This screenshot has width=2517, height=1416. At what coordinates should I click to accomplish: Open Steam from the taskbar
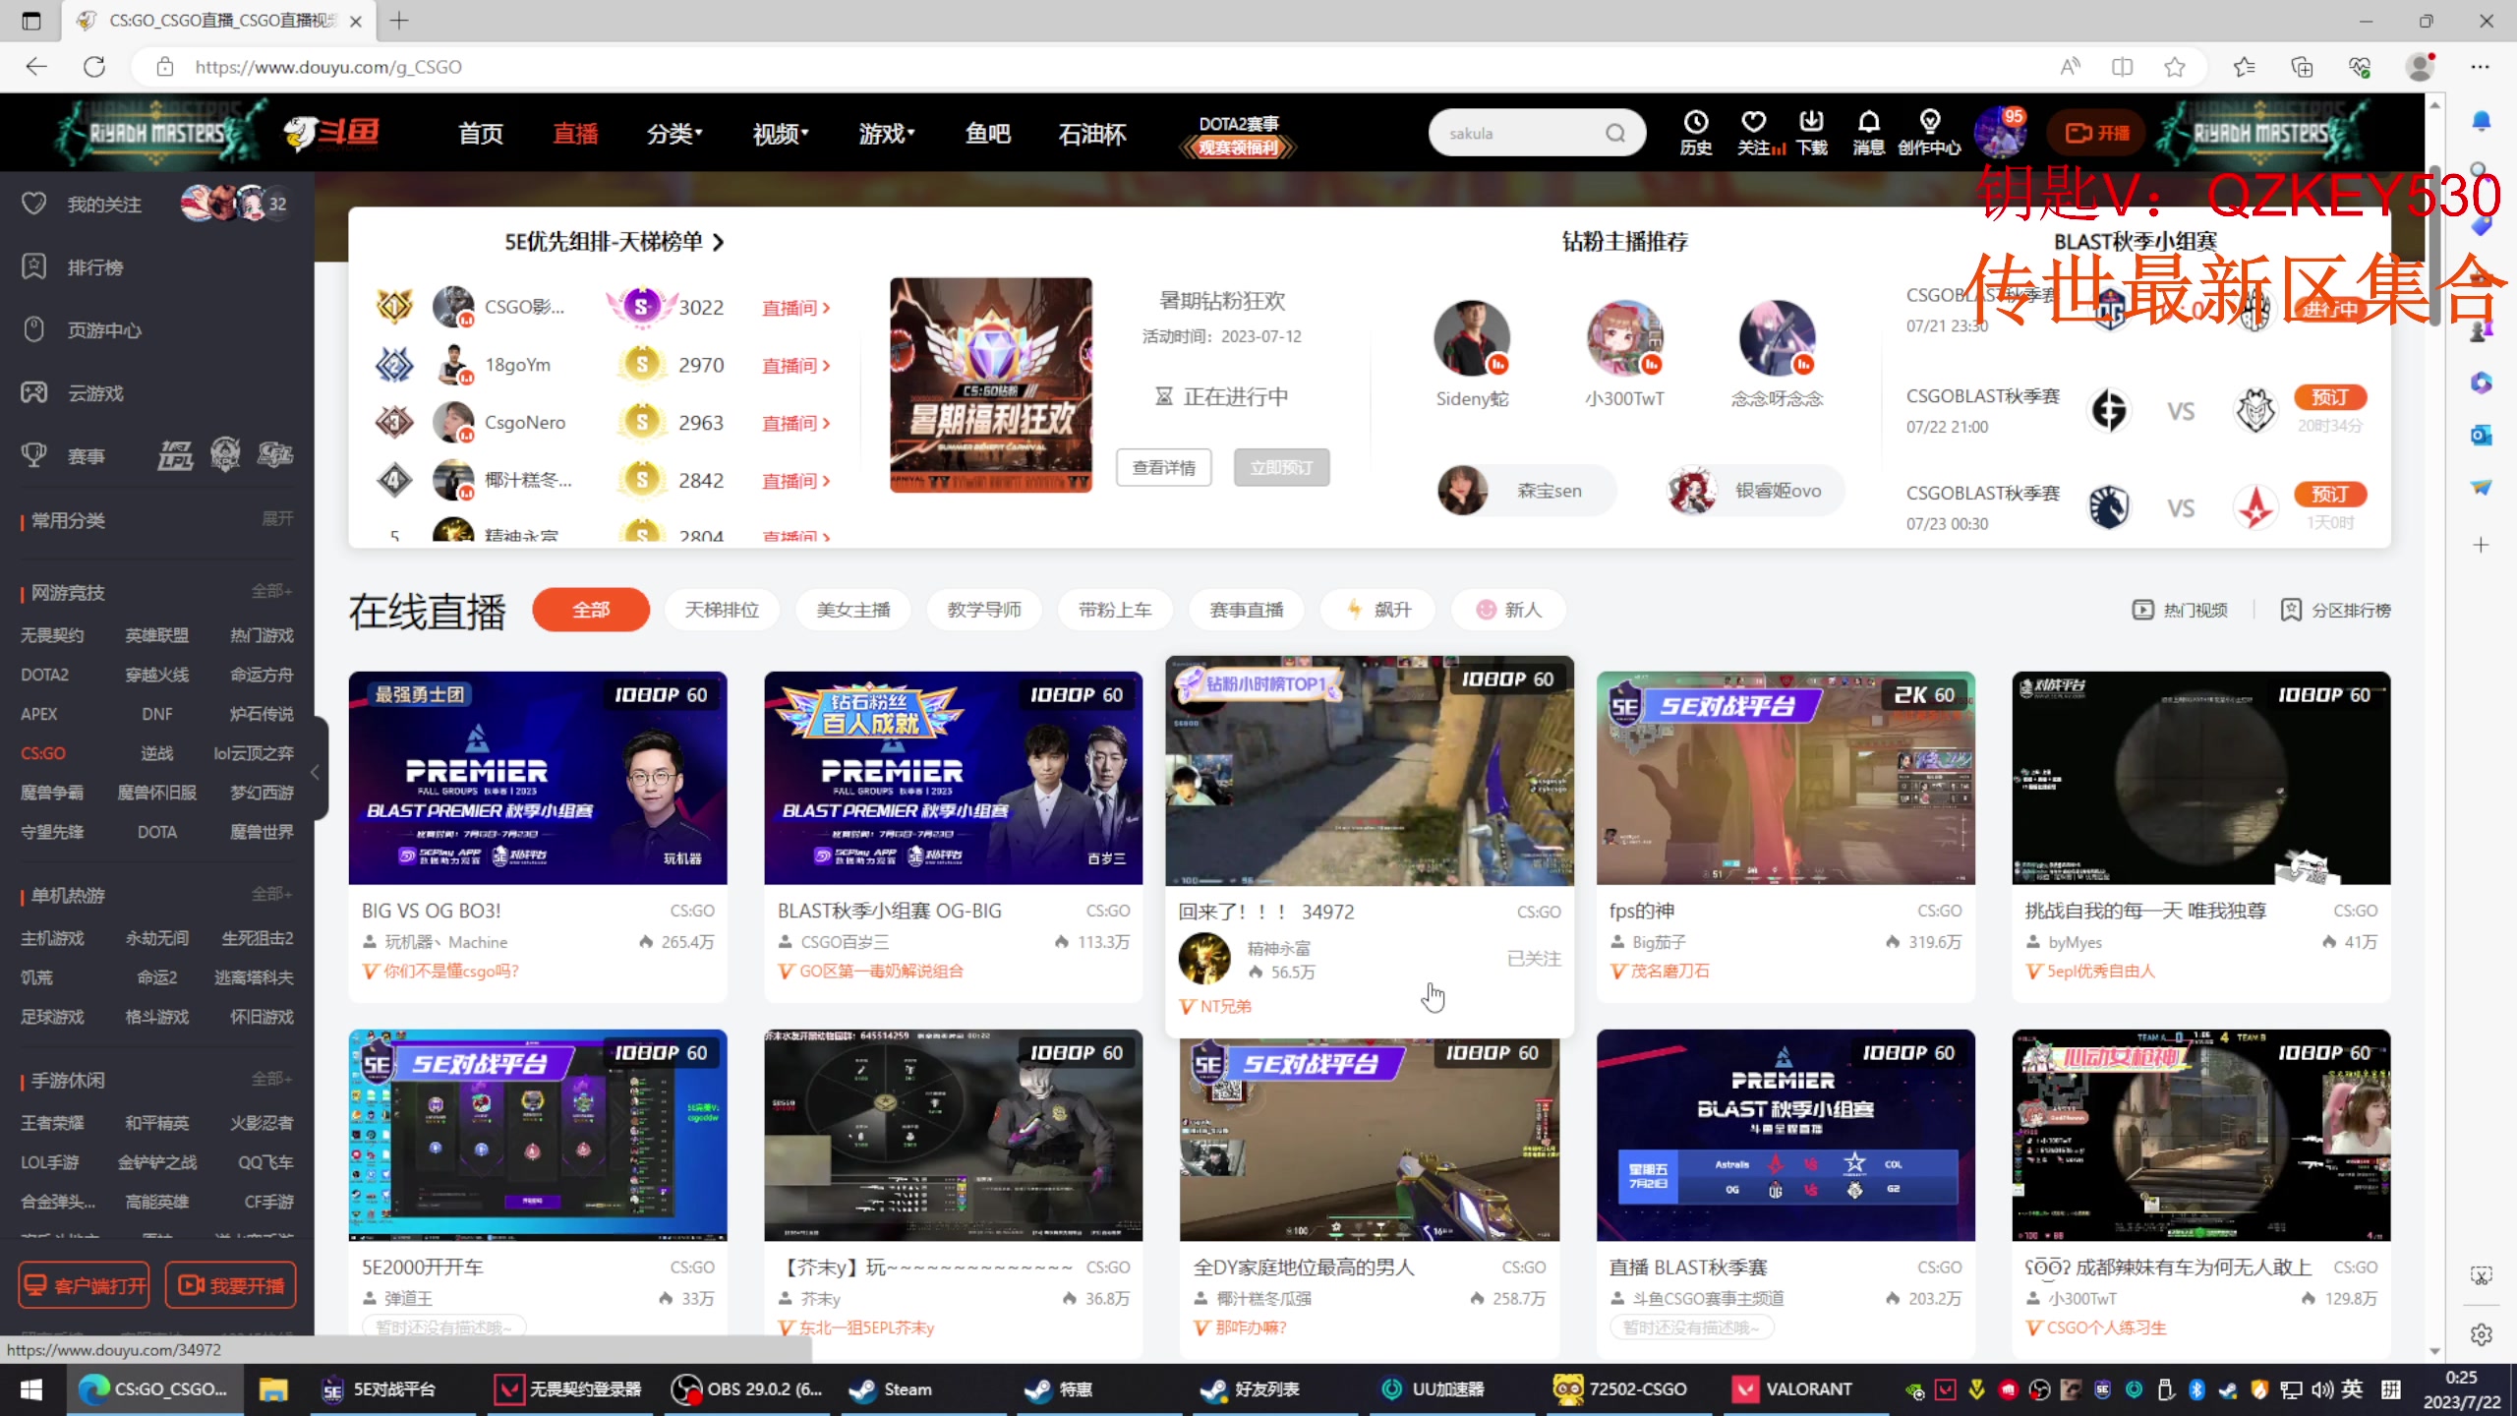[x=893, y=1388]
